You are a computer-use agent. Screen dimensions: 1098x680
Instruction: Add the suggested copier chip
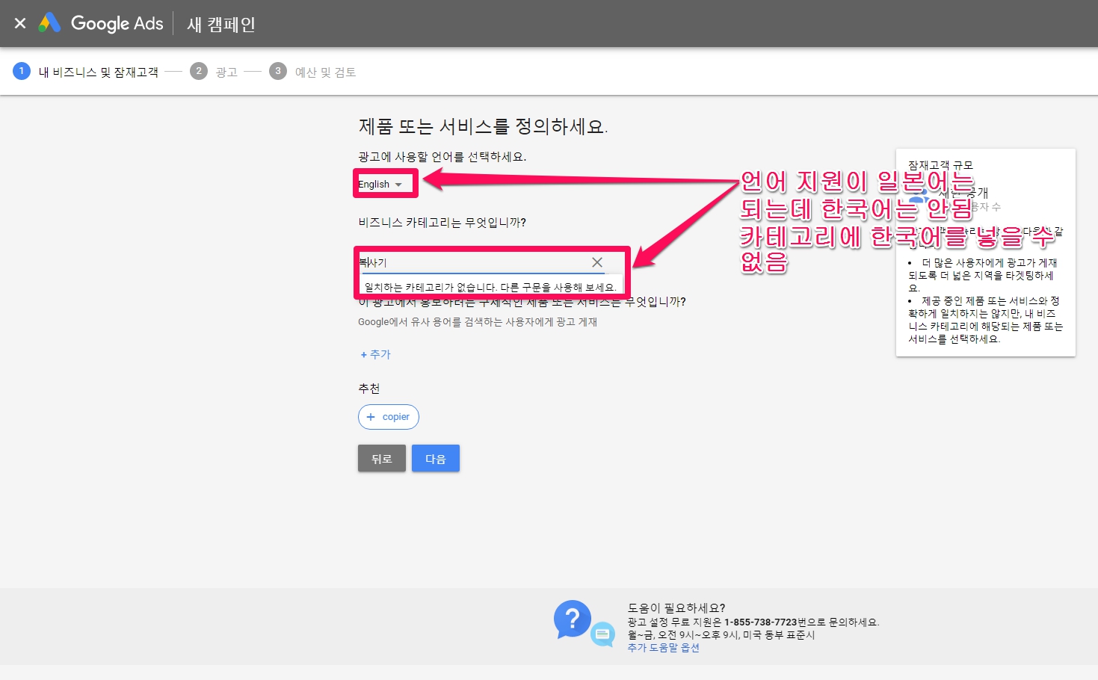[389, 417]
